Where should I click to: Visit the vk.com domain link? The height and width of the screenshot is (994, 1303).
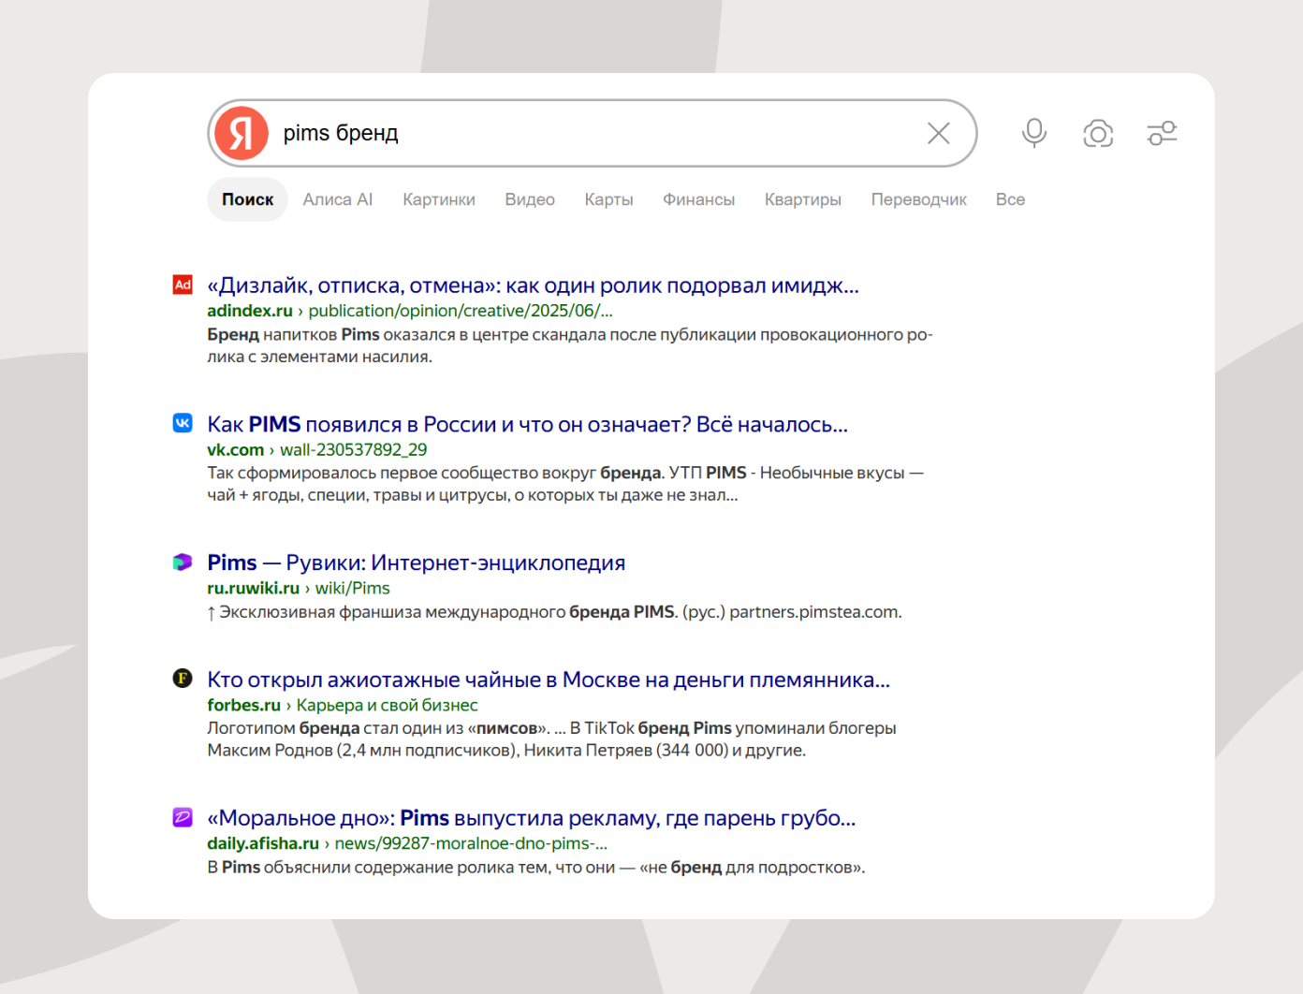click(x=235, y=450)
